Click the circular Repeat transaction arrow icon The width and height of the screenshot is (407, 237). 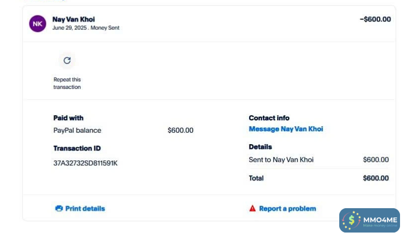(x=67, y=61)
